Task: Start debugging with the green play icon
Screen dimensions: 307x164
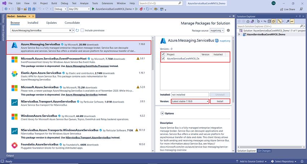Action: [x=93, y=9]
